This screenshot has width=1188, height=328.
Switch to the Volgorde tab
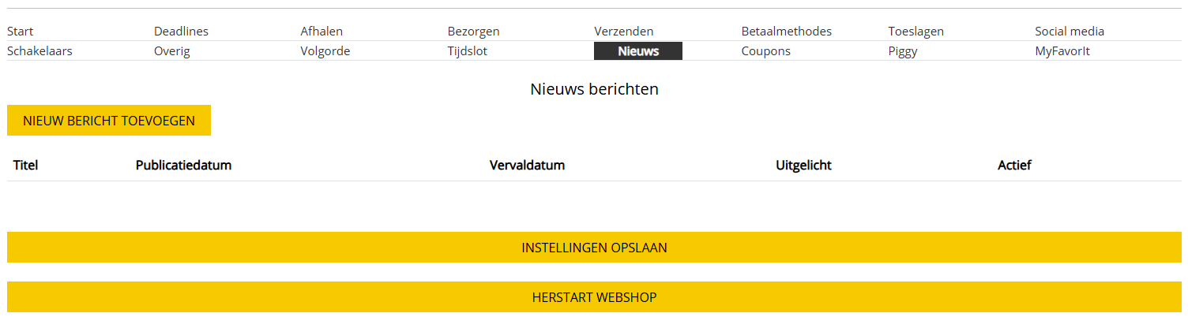[325, 51]
